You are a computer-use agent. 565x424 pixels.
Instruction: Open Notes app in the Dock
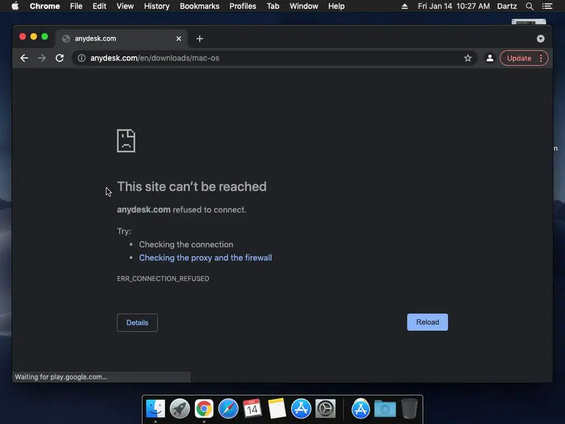(x=277, y=409)
